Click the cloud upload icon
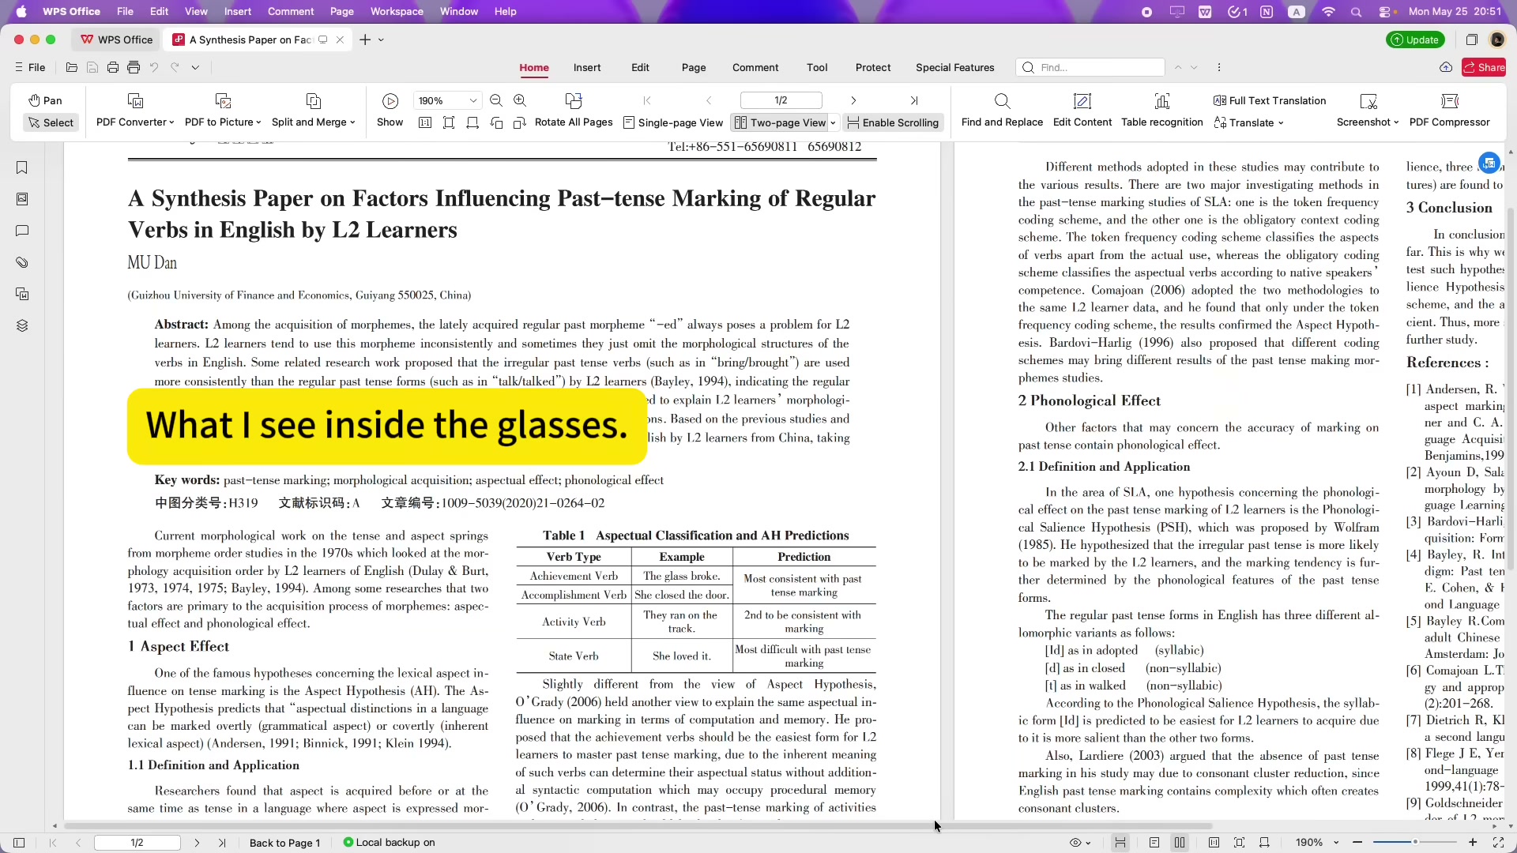 point(1446,68)
